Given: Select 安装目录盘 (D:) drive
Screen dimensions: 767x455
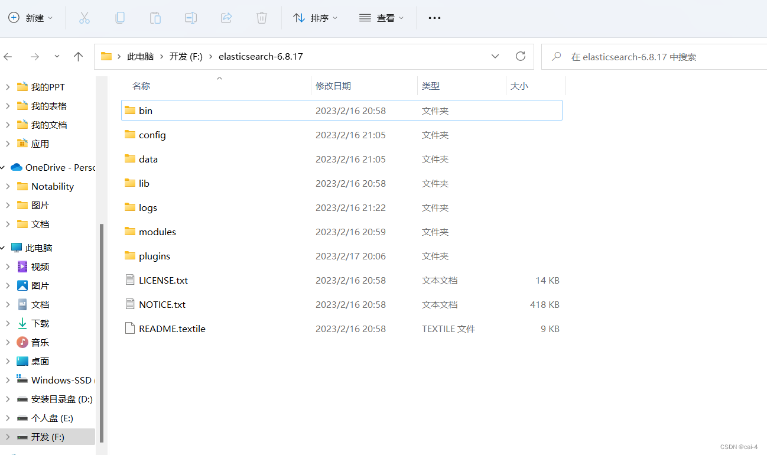Looking at the screenshot, I should click(x=62, y=399).
